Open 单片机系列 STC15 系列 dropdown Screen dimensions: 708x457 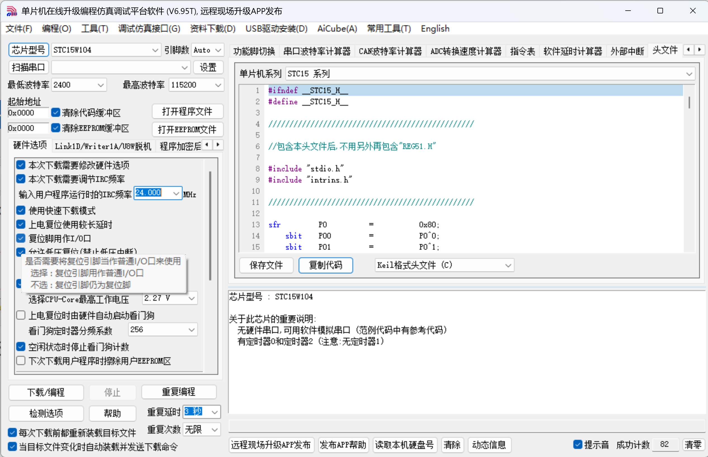click(490, 74)
